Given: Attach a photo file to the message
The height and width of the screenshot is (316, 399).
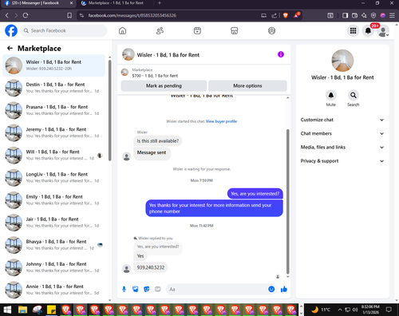Looking at the screenshot, I should 136,289.
